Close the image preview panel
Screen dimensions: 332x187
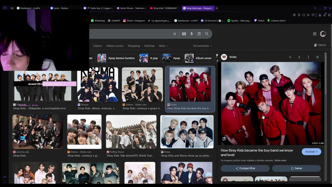[317, 57]
